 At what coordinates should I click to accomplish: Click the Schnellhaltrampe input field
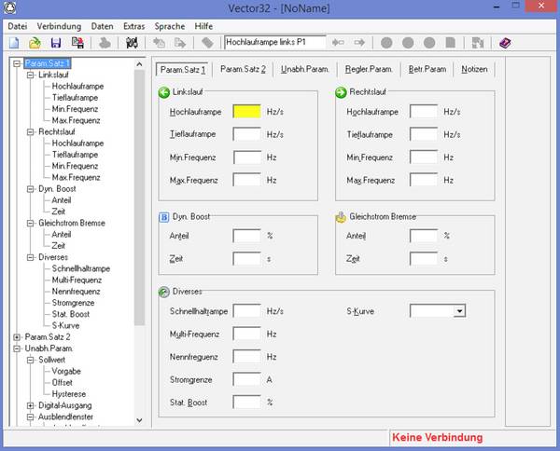[246, 311]
